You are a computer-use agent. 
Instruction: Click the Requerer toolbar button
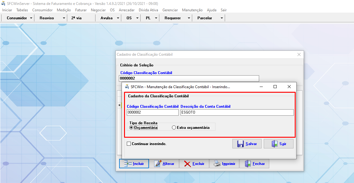click(173, 18)
